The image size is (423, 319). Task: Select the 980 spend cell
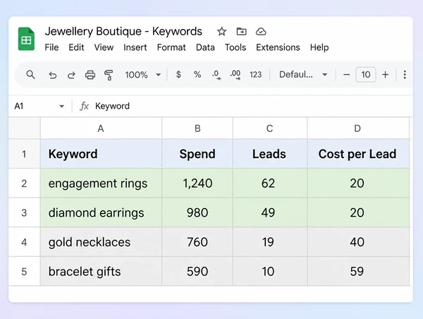[x=197, y=212]
